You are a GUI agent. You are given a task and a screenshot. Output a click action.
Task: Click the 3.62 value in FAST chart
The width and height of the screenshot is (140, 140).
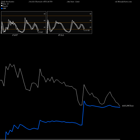41,32
